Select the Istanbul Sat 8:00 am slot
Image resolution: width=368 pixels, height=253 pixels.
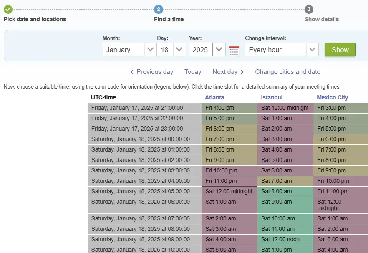(285, 191)
